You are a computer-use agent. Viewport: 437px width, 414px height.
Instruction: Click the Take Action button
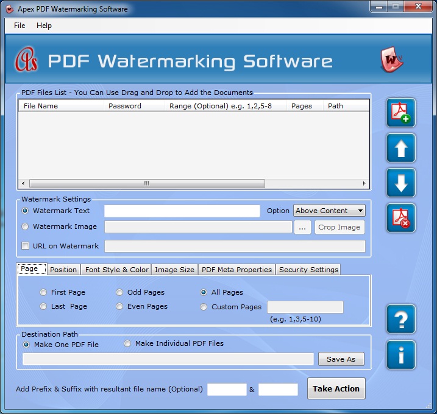point(336,388)
